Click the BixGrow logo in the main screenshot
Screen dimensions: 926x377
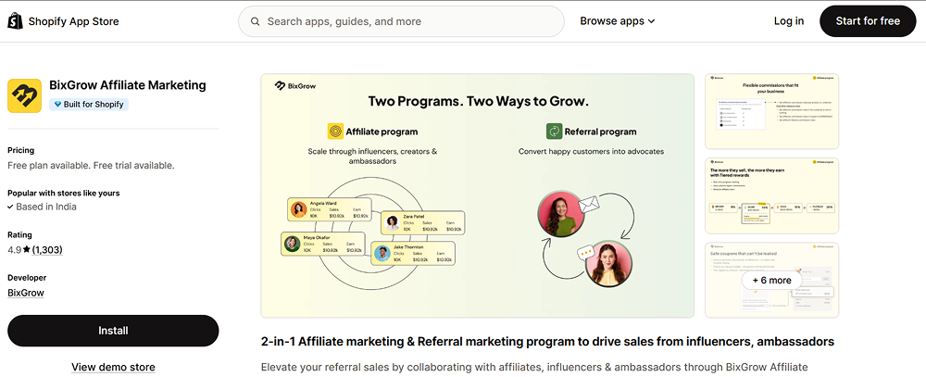[295, 85]
